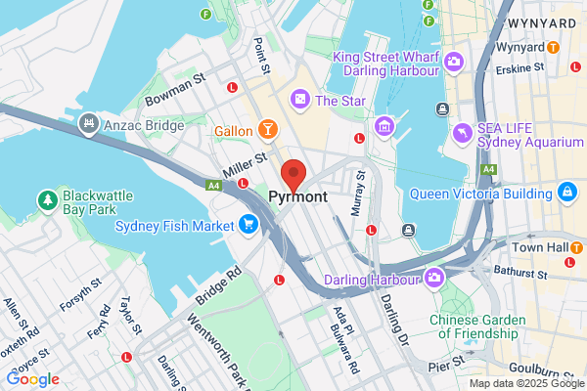Select the Pyrmont place name label
Screen dimensions: 587x391
coord(298,196)
